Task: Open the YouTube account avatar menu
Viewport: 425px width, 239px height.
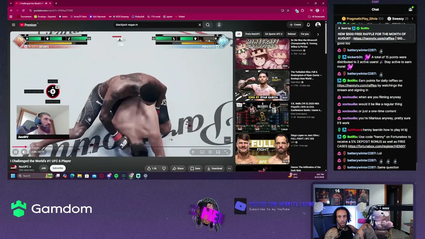Action: [318, 25]
